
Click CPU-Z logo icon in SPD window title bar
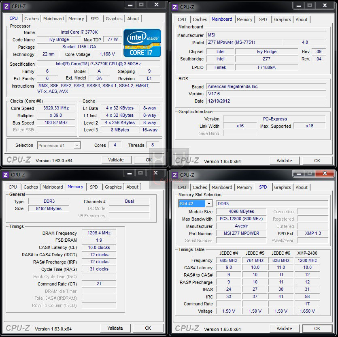tap(175, 175)
